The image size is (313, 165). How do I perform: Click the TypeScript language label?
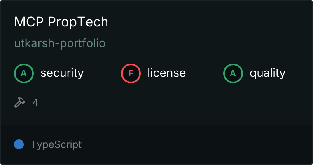point(56,145)
